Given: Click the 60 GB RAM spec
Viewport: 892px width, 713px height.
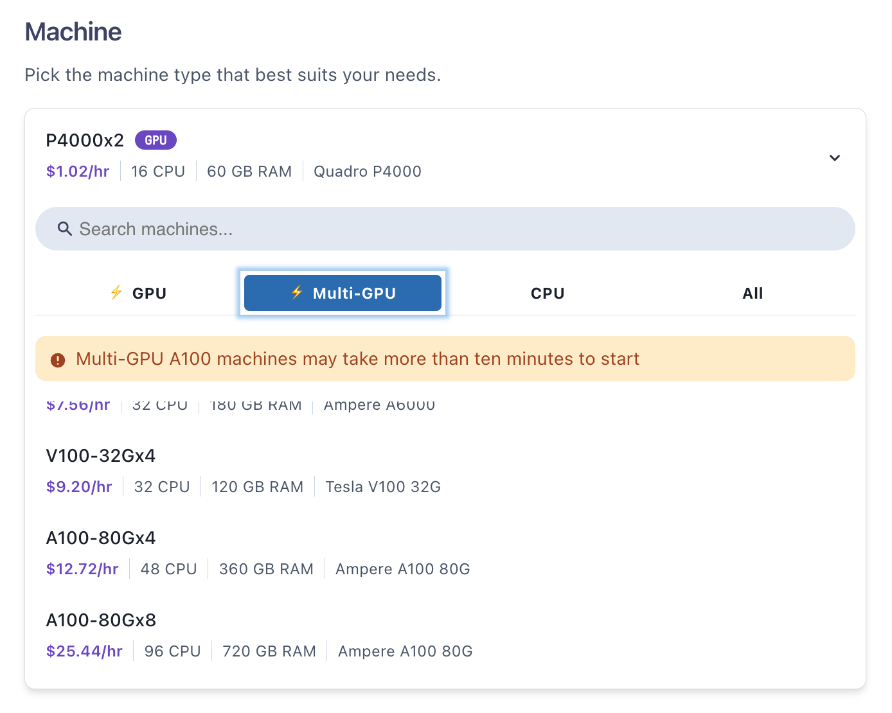Looking at the screenshot, I should click(x=249, y=172).
